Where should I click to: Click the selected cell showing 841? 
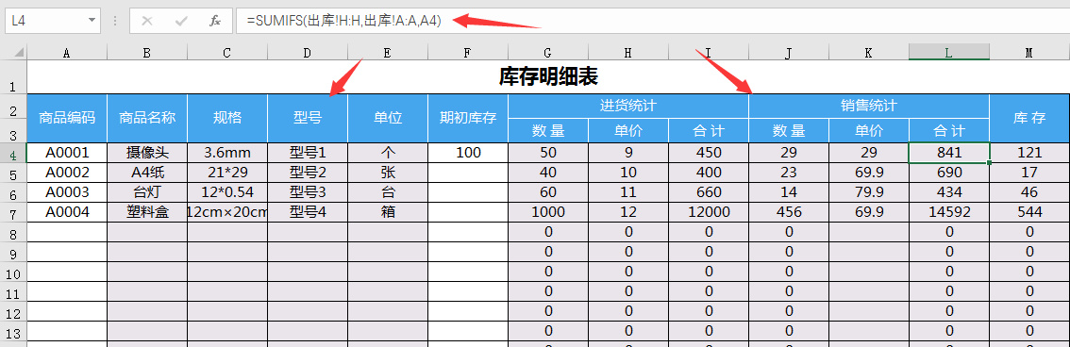coord(948,153)
